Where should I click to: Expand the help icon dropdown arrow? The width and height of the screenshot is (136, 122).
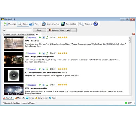pos(99,24)
